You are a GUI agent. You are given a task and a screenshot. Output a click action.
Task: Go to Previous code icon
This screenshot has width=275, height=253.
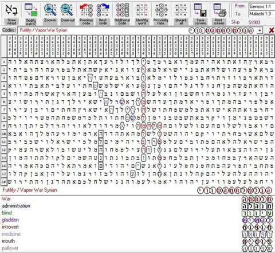[86, 10]
